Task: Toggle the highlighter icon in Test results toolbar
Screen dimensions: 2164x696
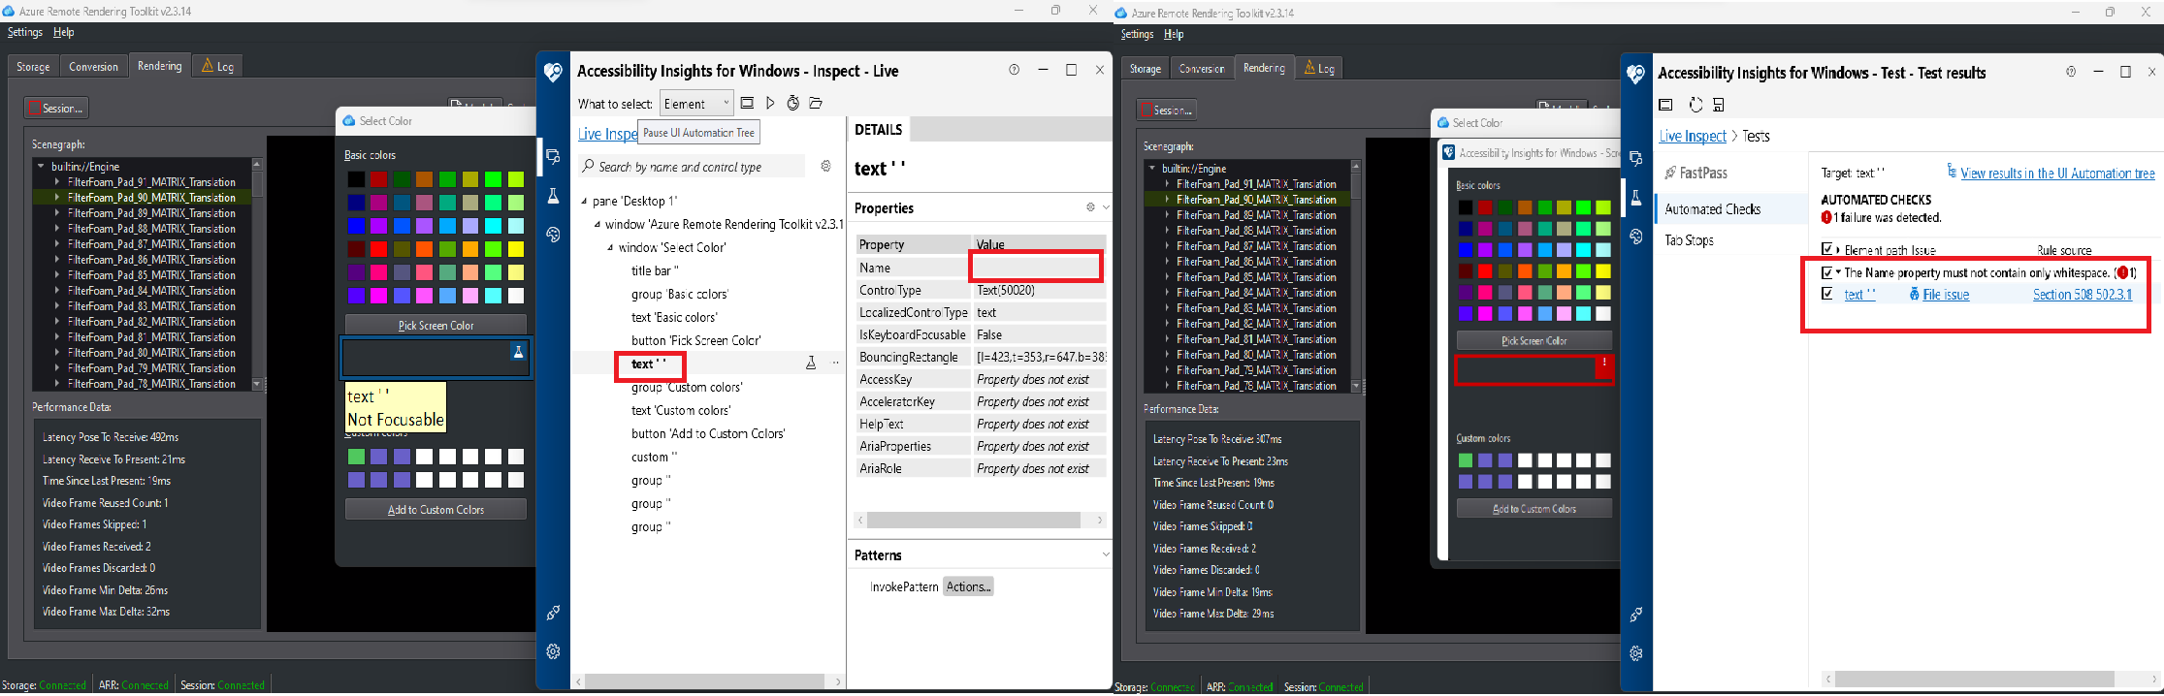Action: (1665, 105)
